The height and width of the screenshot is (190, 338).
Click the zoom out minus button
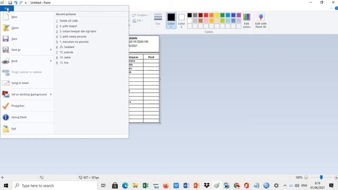tap(306, 177)
